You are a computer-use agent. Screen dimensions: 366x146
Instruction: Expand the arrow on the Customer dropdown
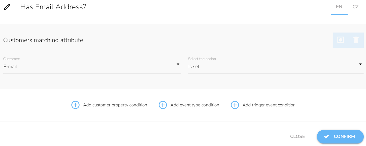(x=178, y=64)
